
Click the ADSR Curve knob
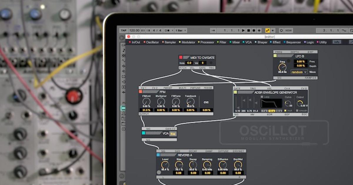[x=287, y=103]
